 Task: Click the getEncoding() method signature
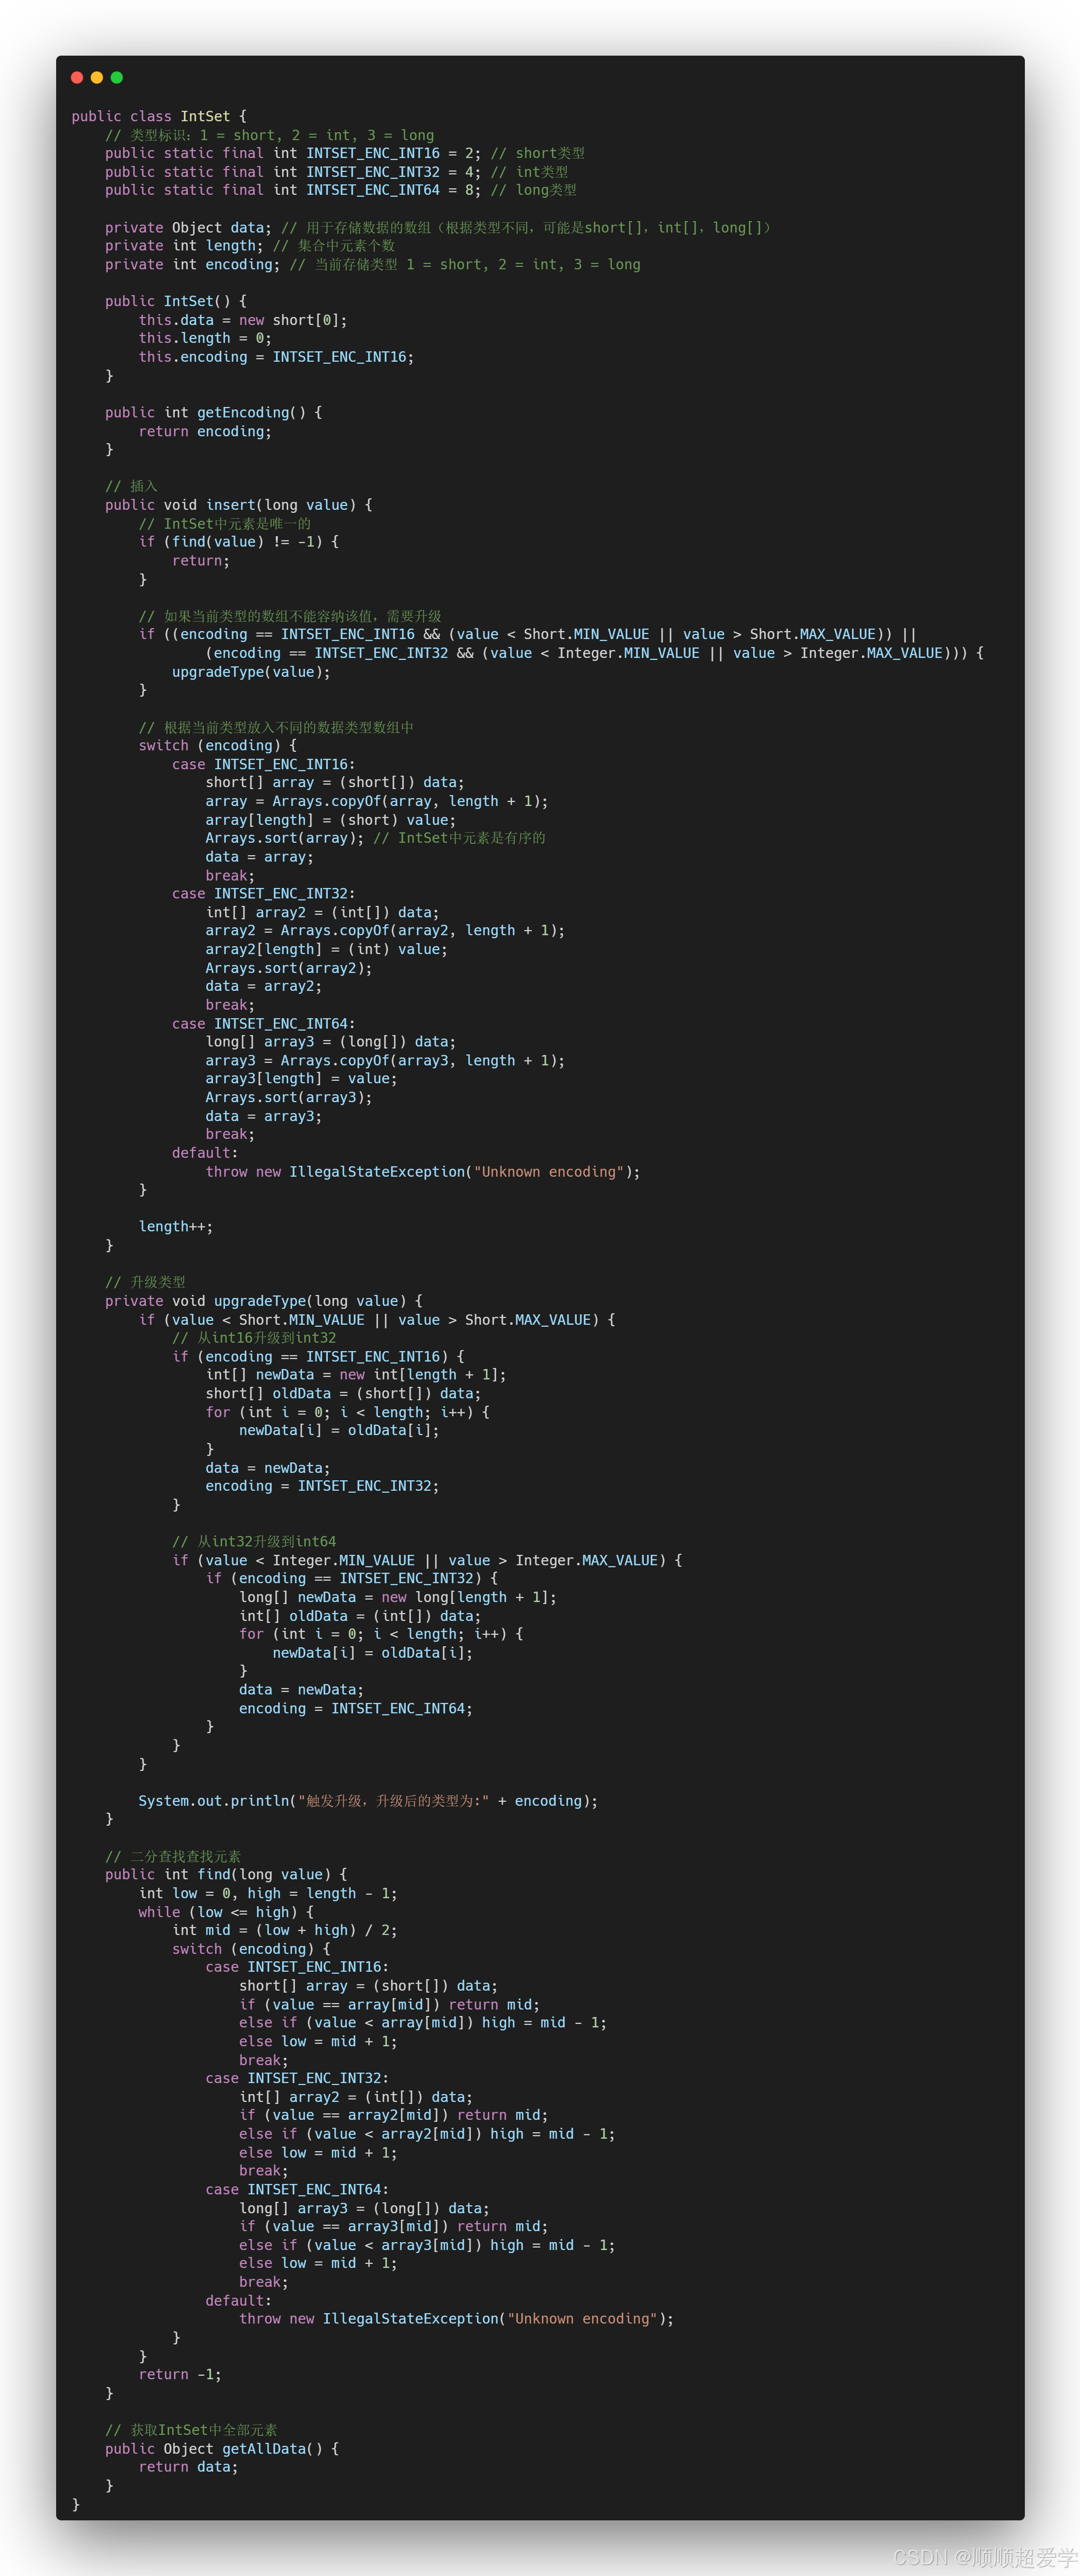[x=213, y=412]
